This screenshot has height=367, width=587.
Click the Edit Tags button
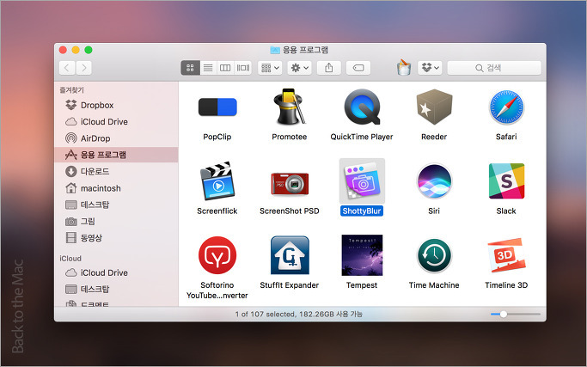tap(358, 68)
